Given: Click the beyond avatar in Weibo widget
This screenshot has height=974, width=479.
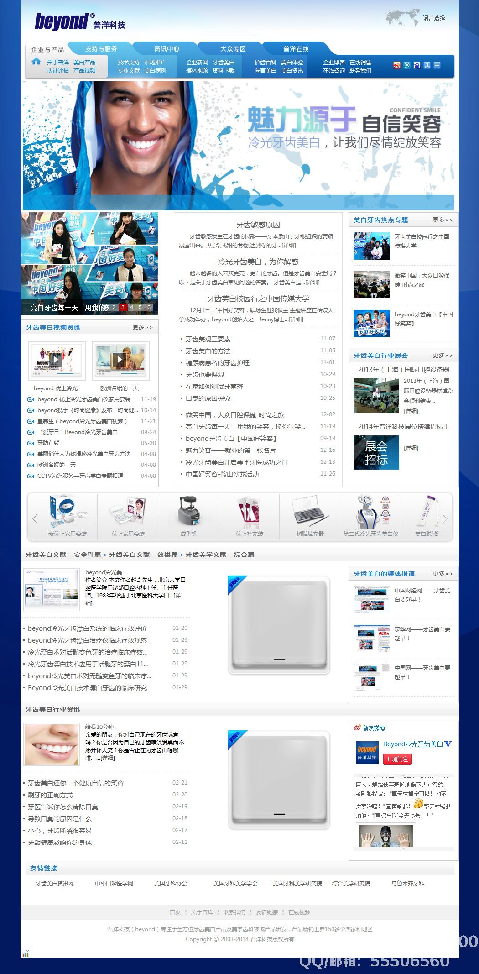Looking at the screenshot, I should (367, 753).
